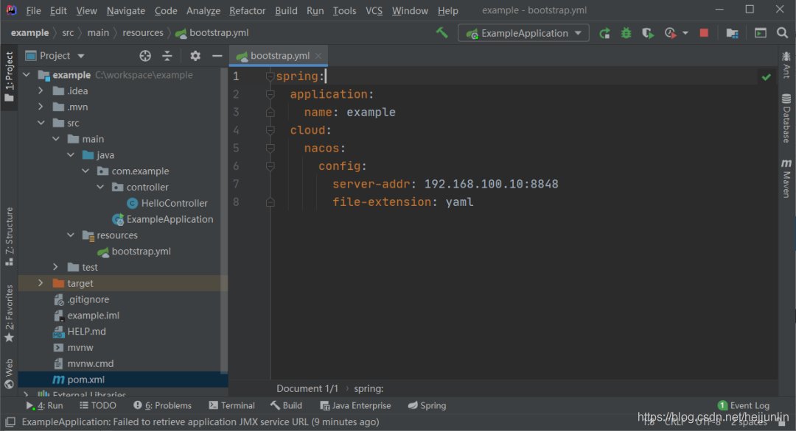The image size is (796, 431).
Task: Open the Ant tool window
Action: [x=786, y=65]
